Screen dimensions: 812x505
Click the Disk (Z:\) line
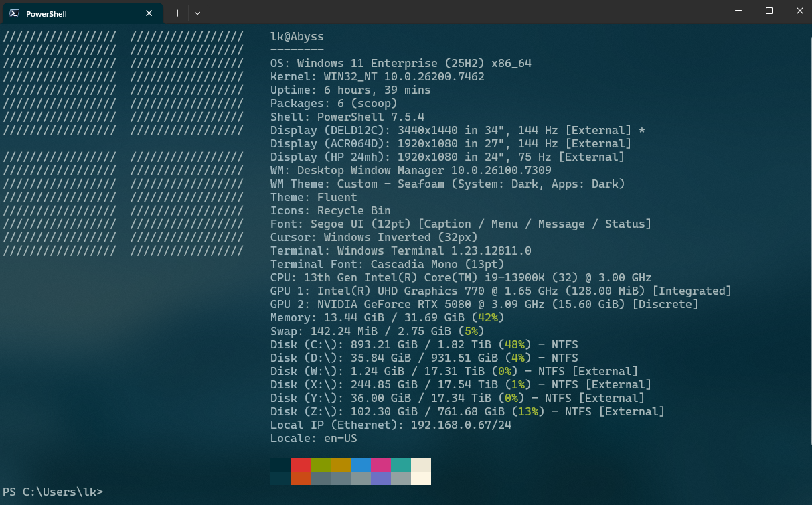point(468,412)
